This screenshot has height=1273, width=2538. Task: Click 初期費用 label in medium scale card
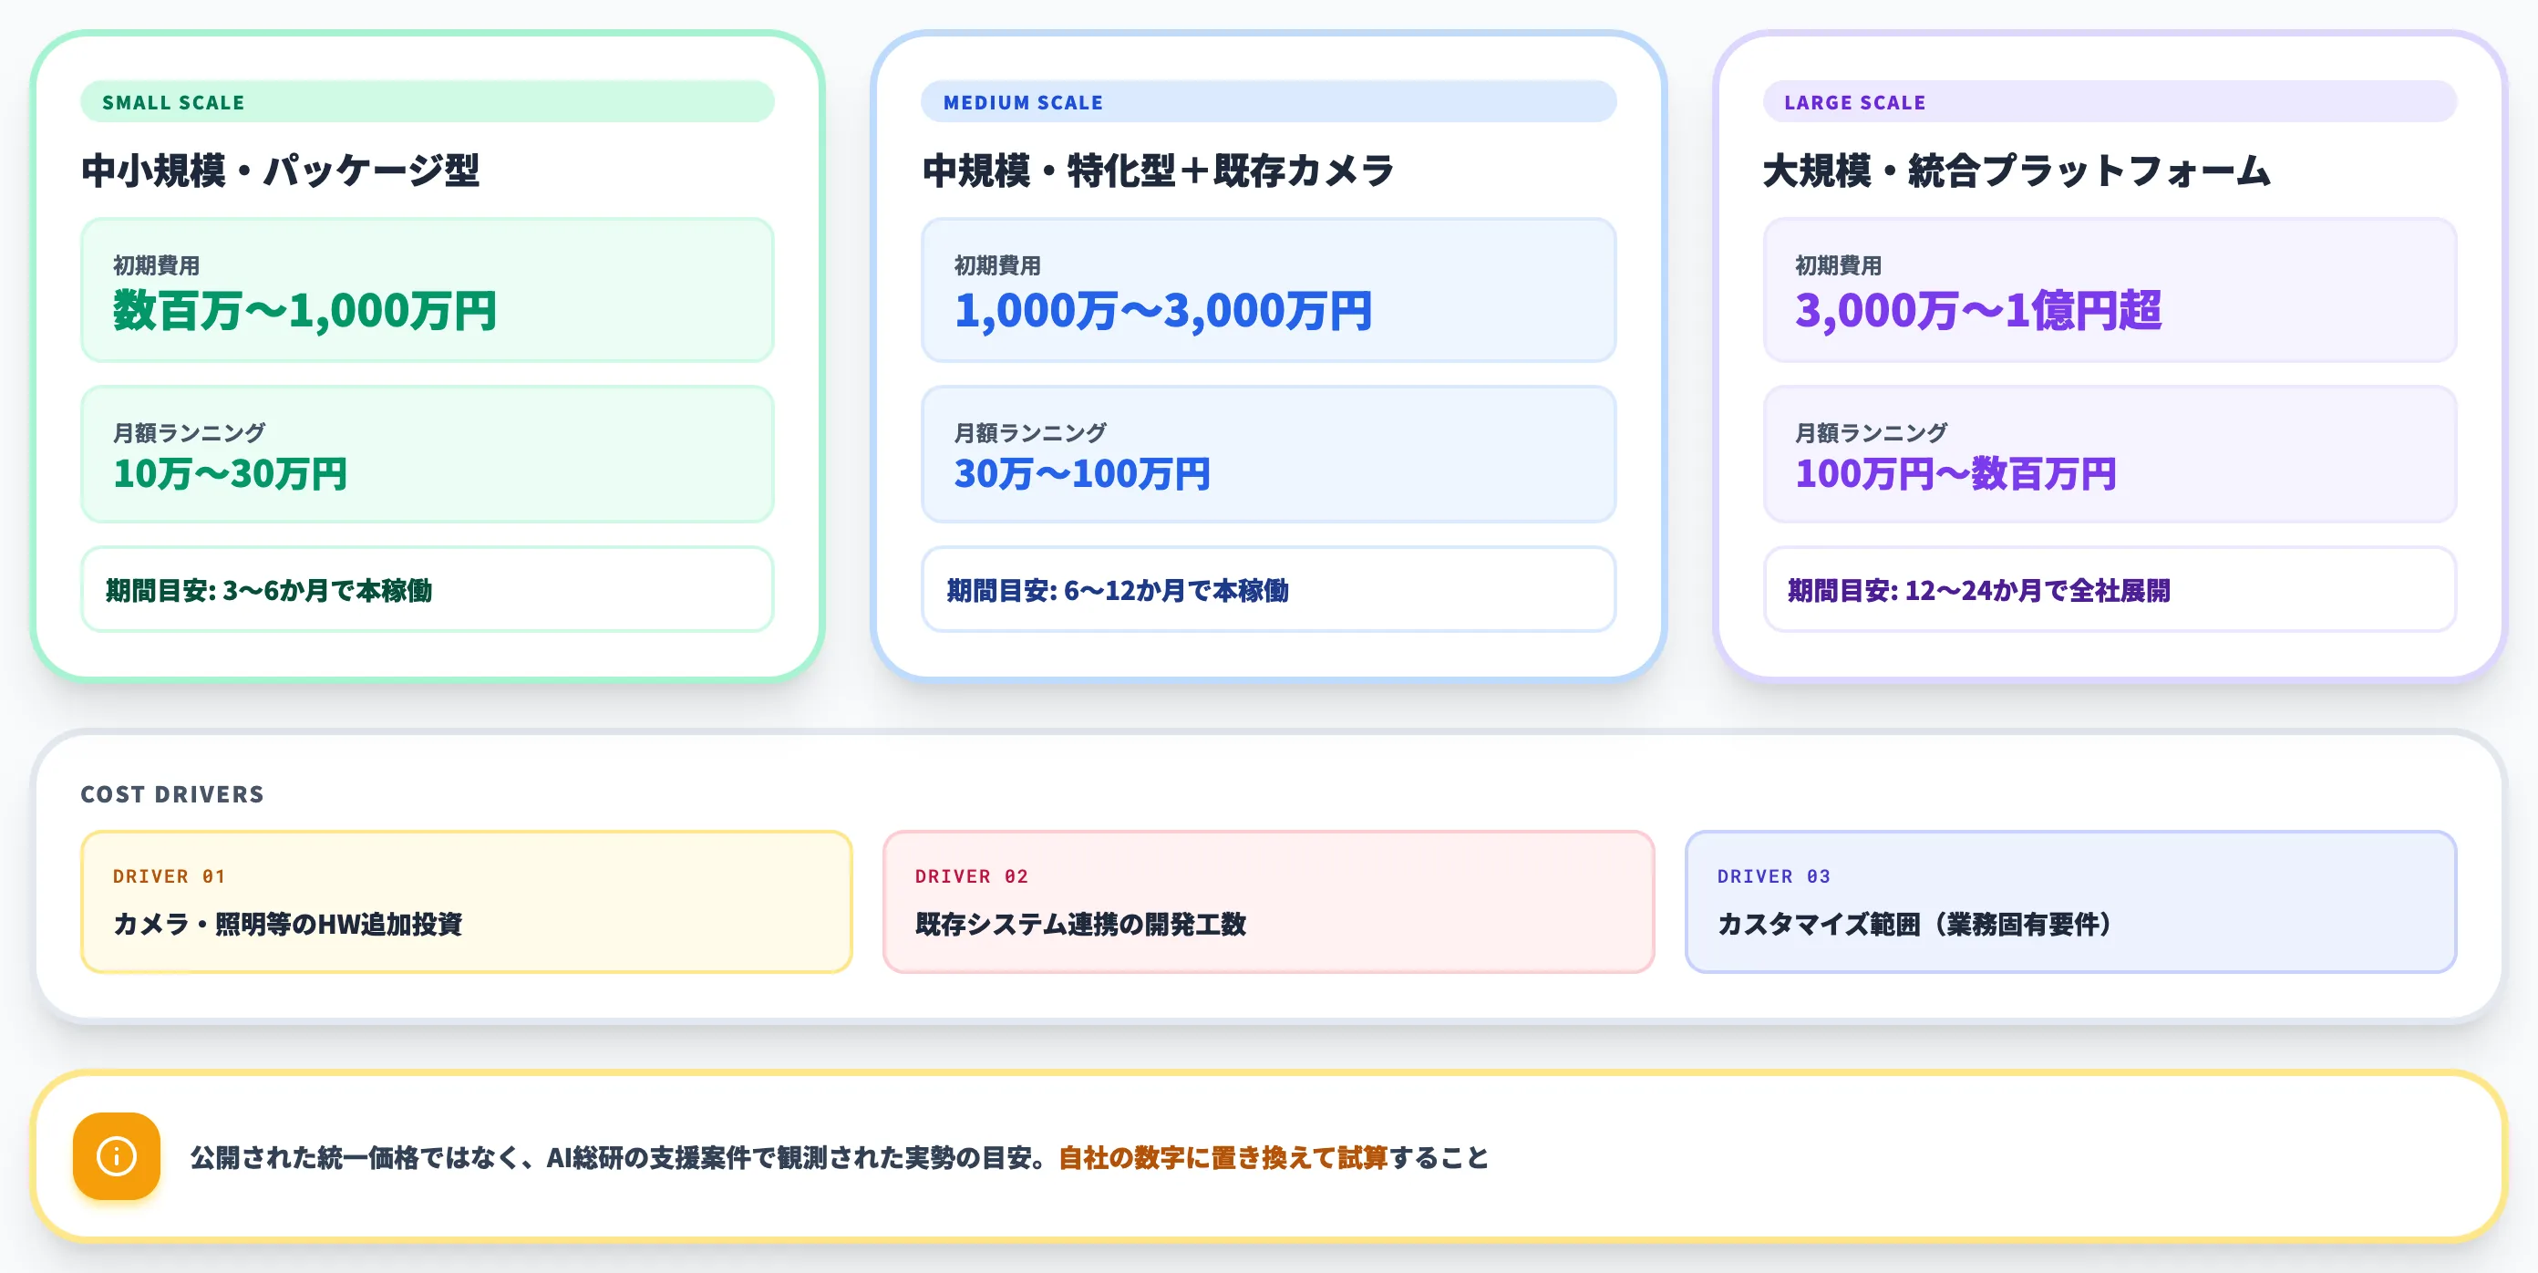pyautogui.click(x=997, y=265)
